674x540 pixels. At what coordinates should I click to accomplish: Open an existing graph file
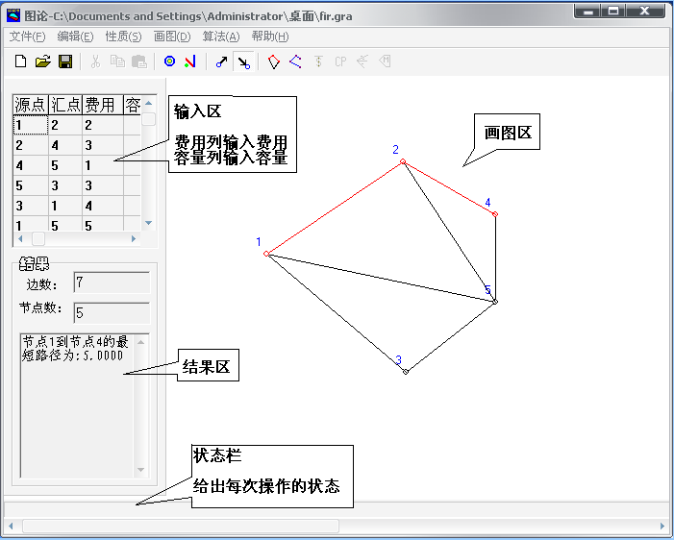[x=43, y=61]
